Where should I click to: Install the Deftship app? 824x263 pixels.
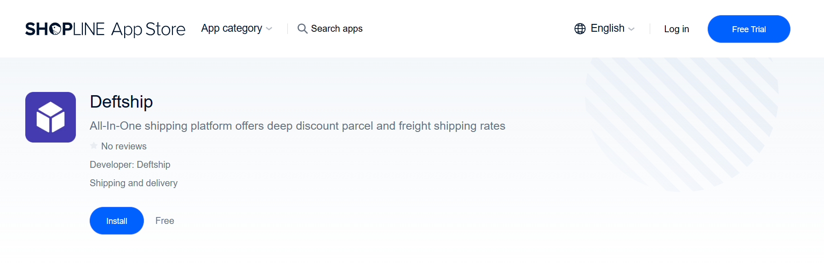pyautogui.click(x=117, y=221)
